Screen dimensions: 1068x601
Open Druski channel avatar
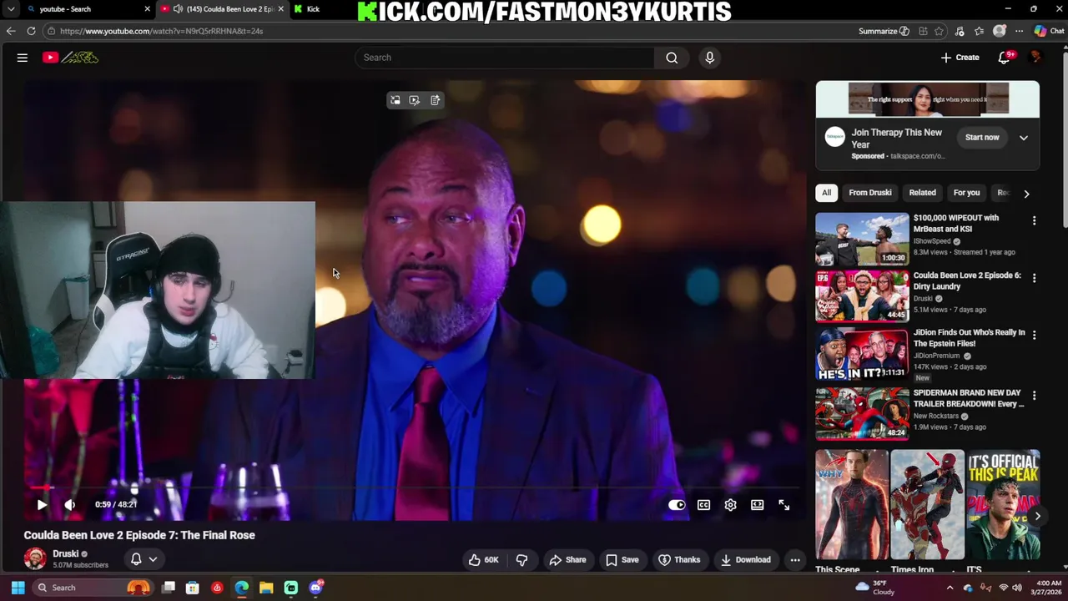click(x=35, y=558)
